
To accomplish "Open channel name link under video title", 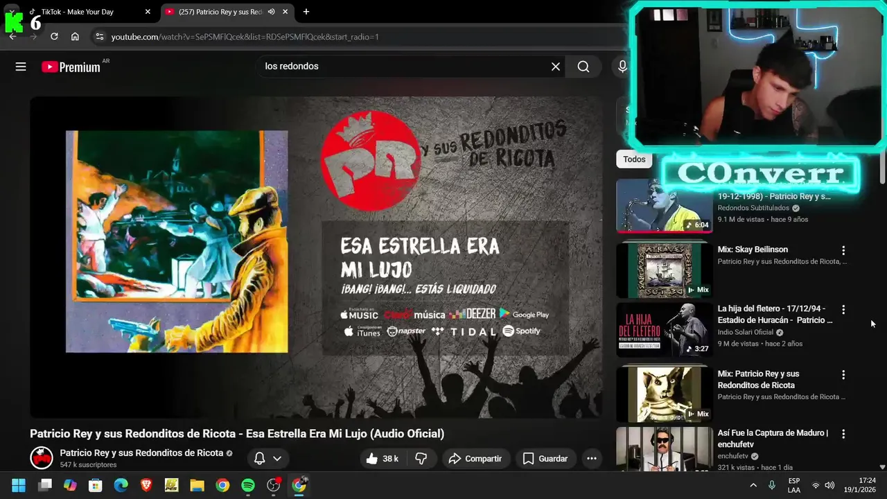I will [141, 453].
